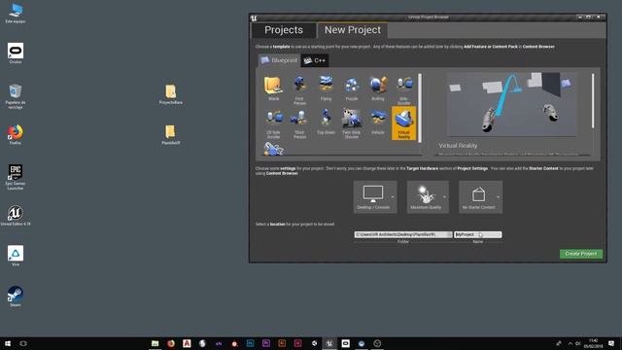
Task: Open the Maximum Quality graphics dropdown
Action: click(428, 196)
